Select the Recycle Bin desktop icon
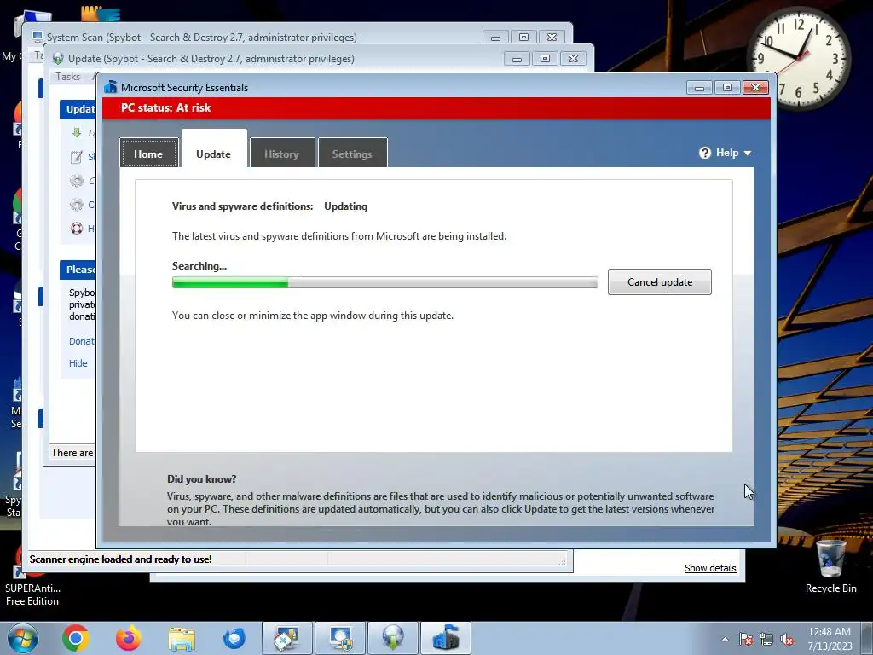This screenshot has width=873, height=655. pyautogui.click(x=830, y=567)
